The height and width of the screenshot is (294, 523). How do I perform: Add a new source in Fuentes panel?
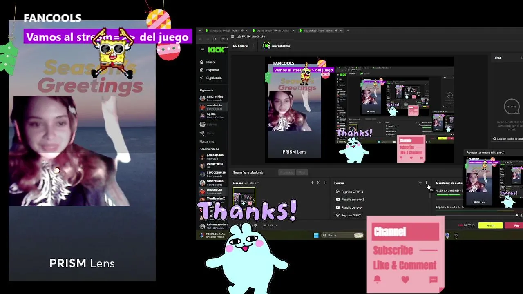point(420,183)
